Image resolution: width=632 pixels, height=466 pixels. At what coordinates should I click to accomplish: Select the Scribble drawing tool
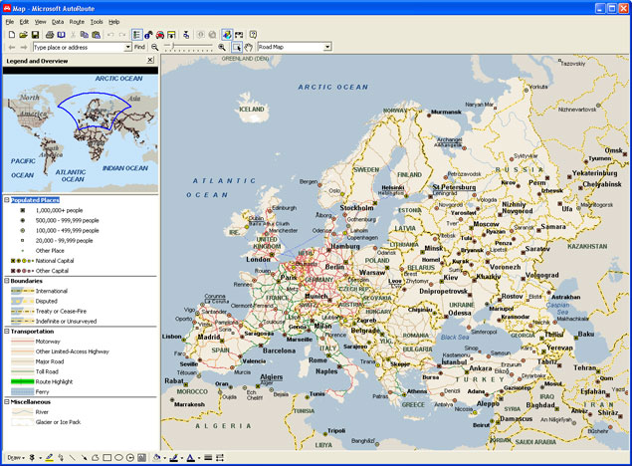click(61, 457)
